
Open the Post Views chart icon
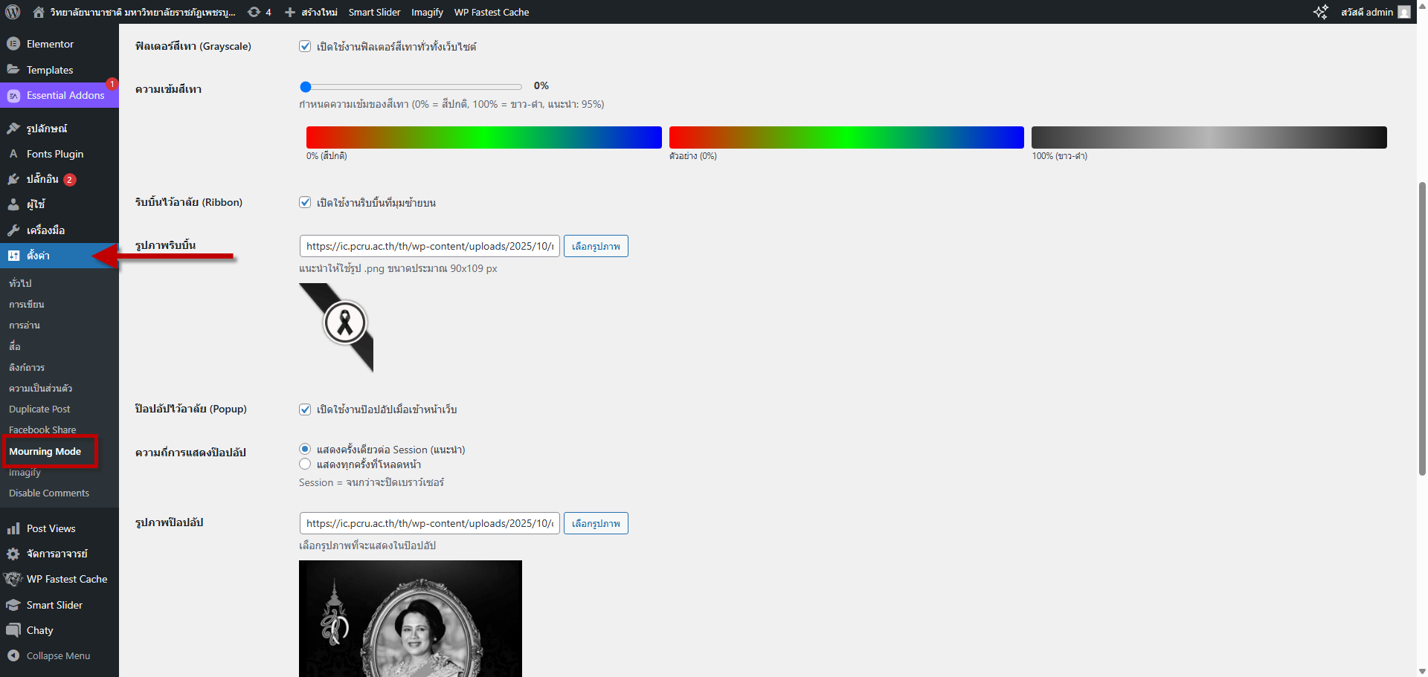click(x=13, y=528)
